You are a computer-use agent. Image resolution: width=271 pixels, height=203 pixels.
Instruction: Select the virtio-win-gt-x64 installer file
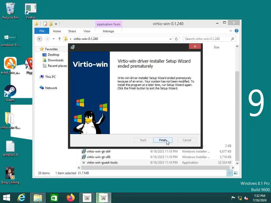pos(156,151)
